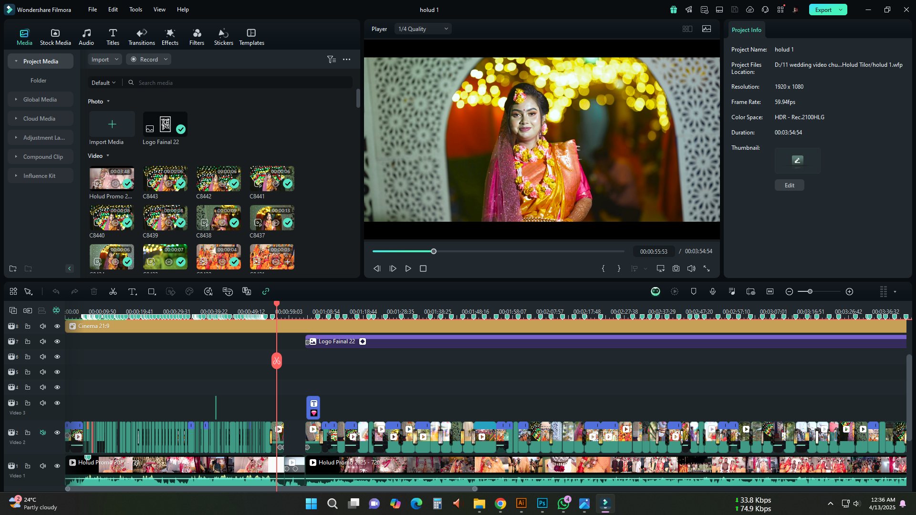
Task: Click the thumbnail Edit button
Action: (789, 185)
